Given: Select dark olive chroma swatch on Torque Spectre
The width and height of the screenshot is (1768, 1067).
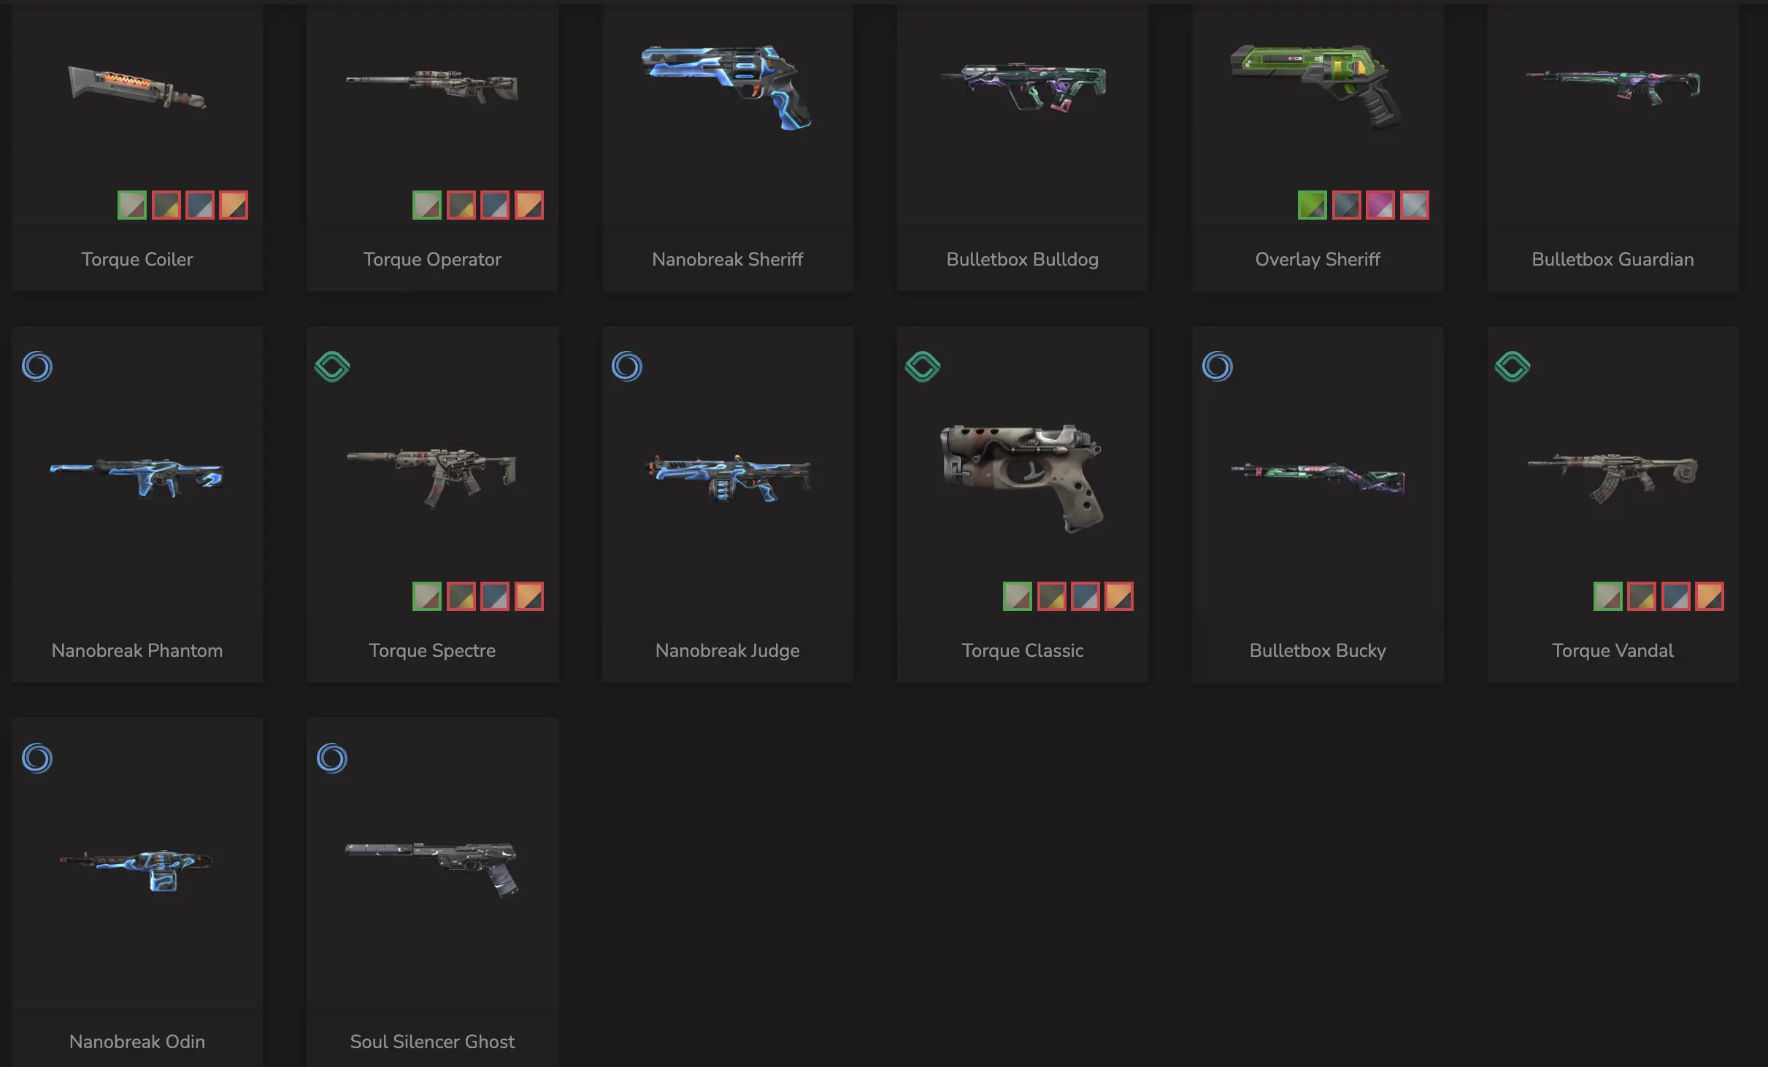Looking at the screenshot, I should coord(461,596).
